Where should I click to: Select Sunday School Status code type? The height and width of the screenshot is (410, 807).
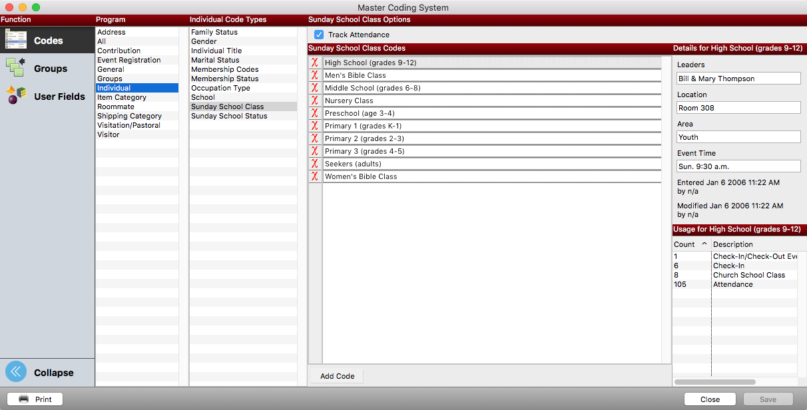point(229,116)
